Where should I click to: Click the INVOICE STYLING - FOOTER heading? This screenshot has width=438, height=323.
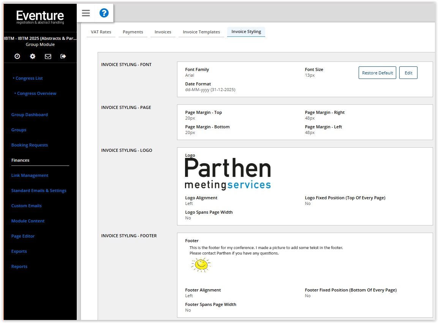click(129, 236)
